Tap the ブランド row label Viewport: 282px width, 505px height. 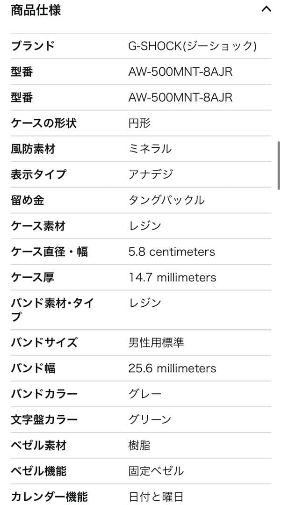33,46
